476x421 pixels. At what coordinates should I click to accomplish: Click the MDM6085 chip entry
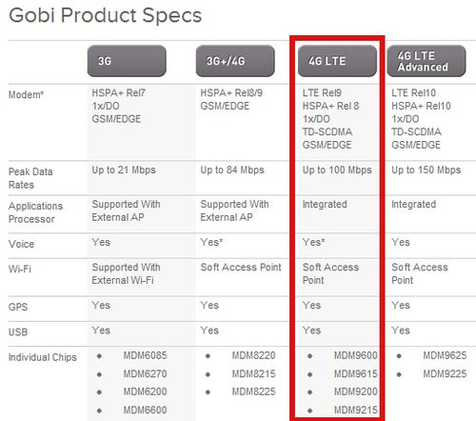[145, 355]
